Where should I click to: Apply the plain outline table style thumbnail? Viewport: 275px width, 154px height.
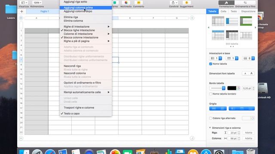pyautogui.click(x=246, y=35)
